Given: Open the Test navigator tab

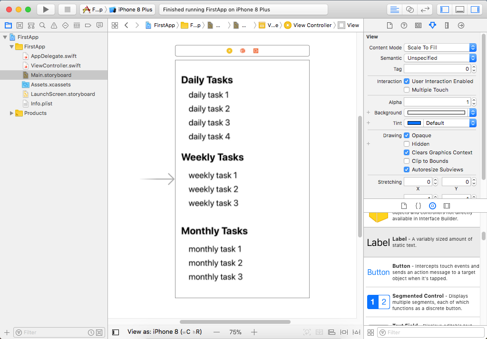Looking at the screenshot, I should coord(65,26).
